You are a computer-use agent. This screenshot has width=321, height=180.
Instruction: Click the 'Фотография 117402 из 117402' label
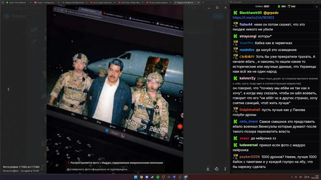click(x=21, y=167)
